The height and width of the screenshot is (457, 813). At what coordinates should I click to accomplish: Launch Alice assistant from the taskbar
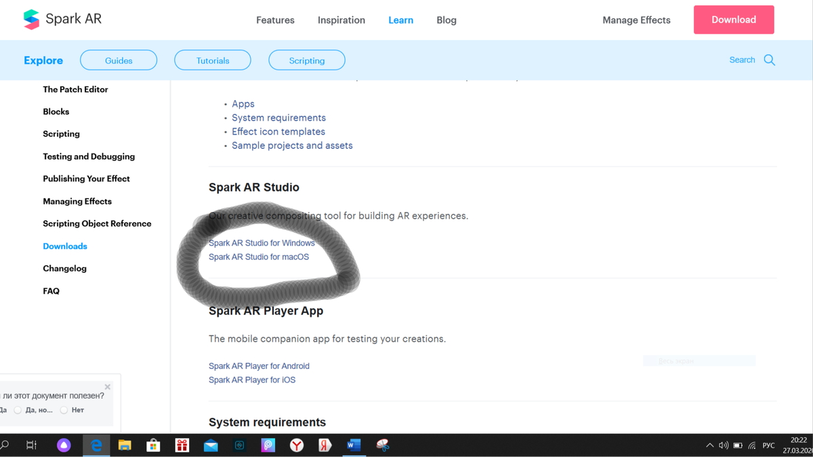pos(64,445)
